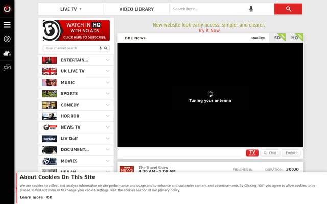Click the red search button

(x=288, y=9)
